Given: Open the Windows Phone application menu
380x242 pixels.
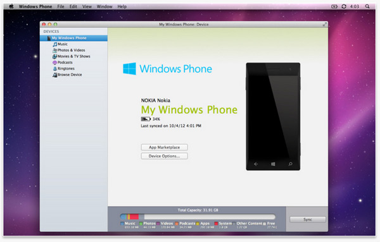Looking at the screenshot, I should (x=35, y=6).
